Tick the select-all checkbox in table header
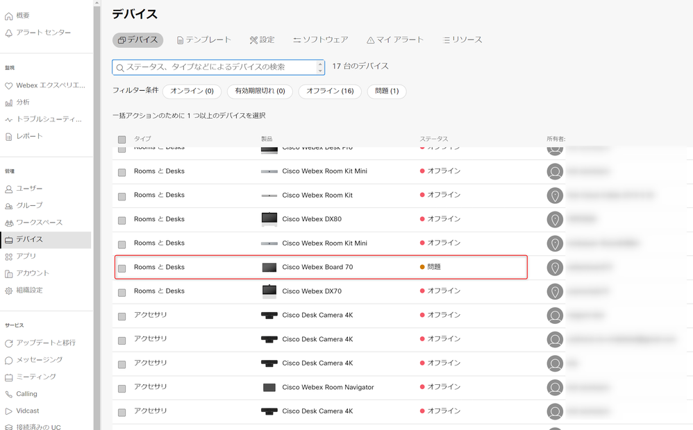 point(122,139)
